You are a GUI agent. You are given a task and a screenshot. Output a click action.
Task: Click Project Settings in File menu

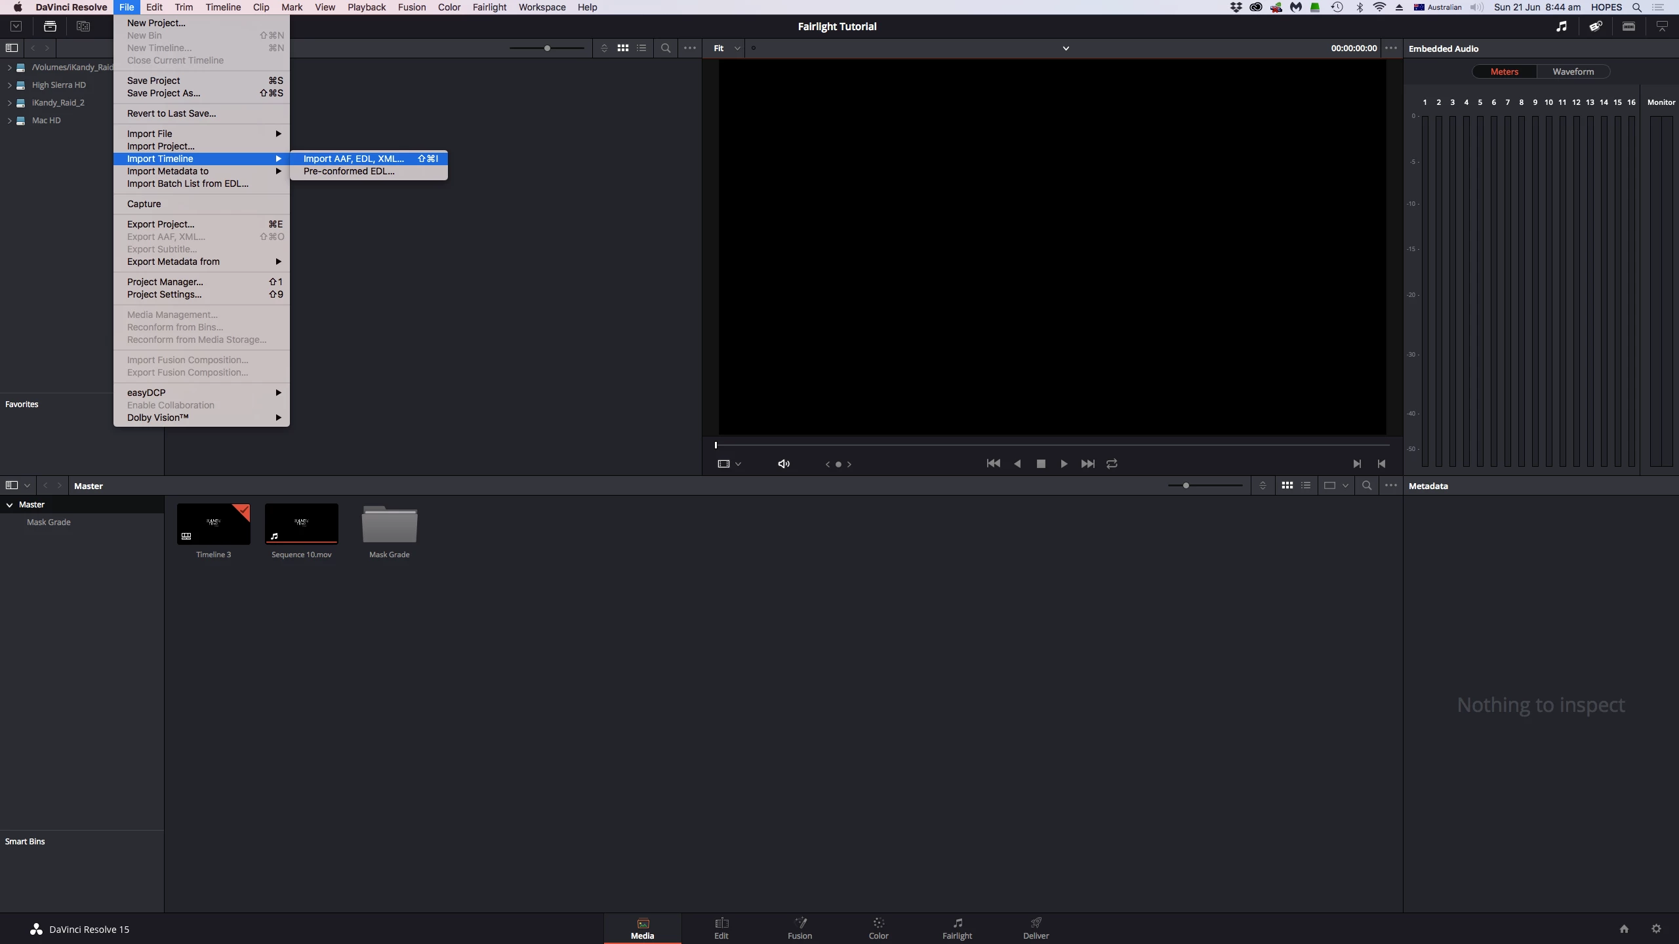point(164,294)
